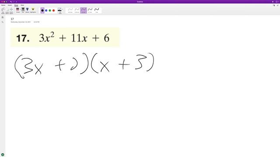
Task: Show the notebooks navigation pane
Action: [3, 17]
